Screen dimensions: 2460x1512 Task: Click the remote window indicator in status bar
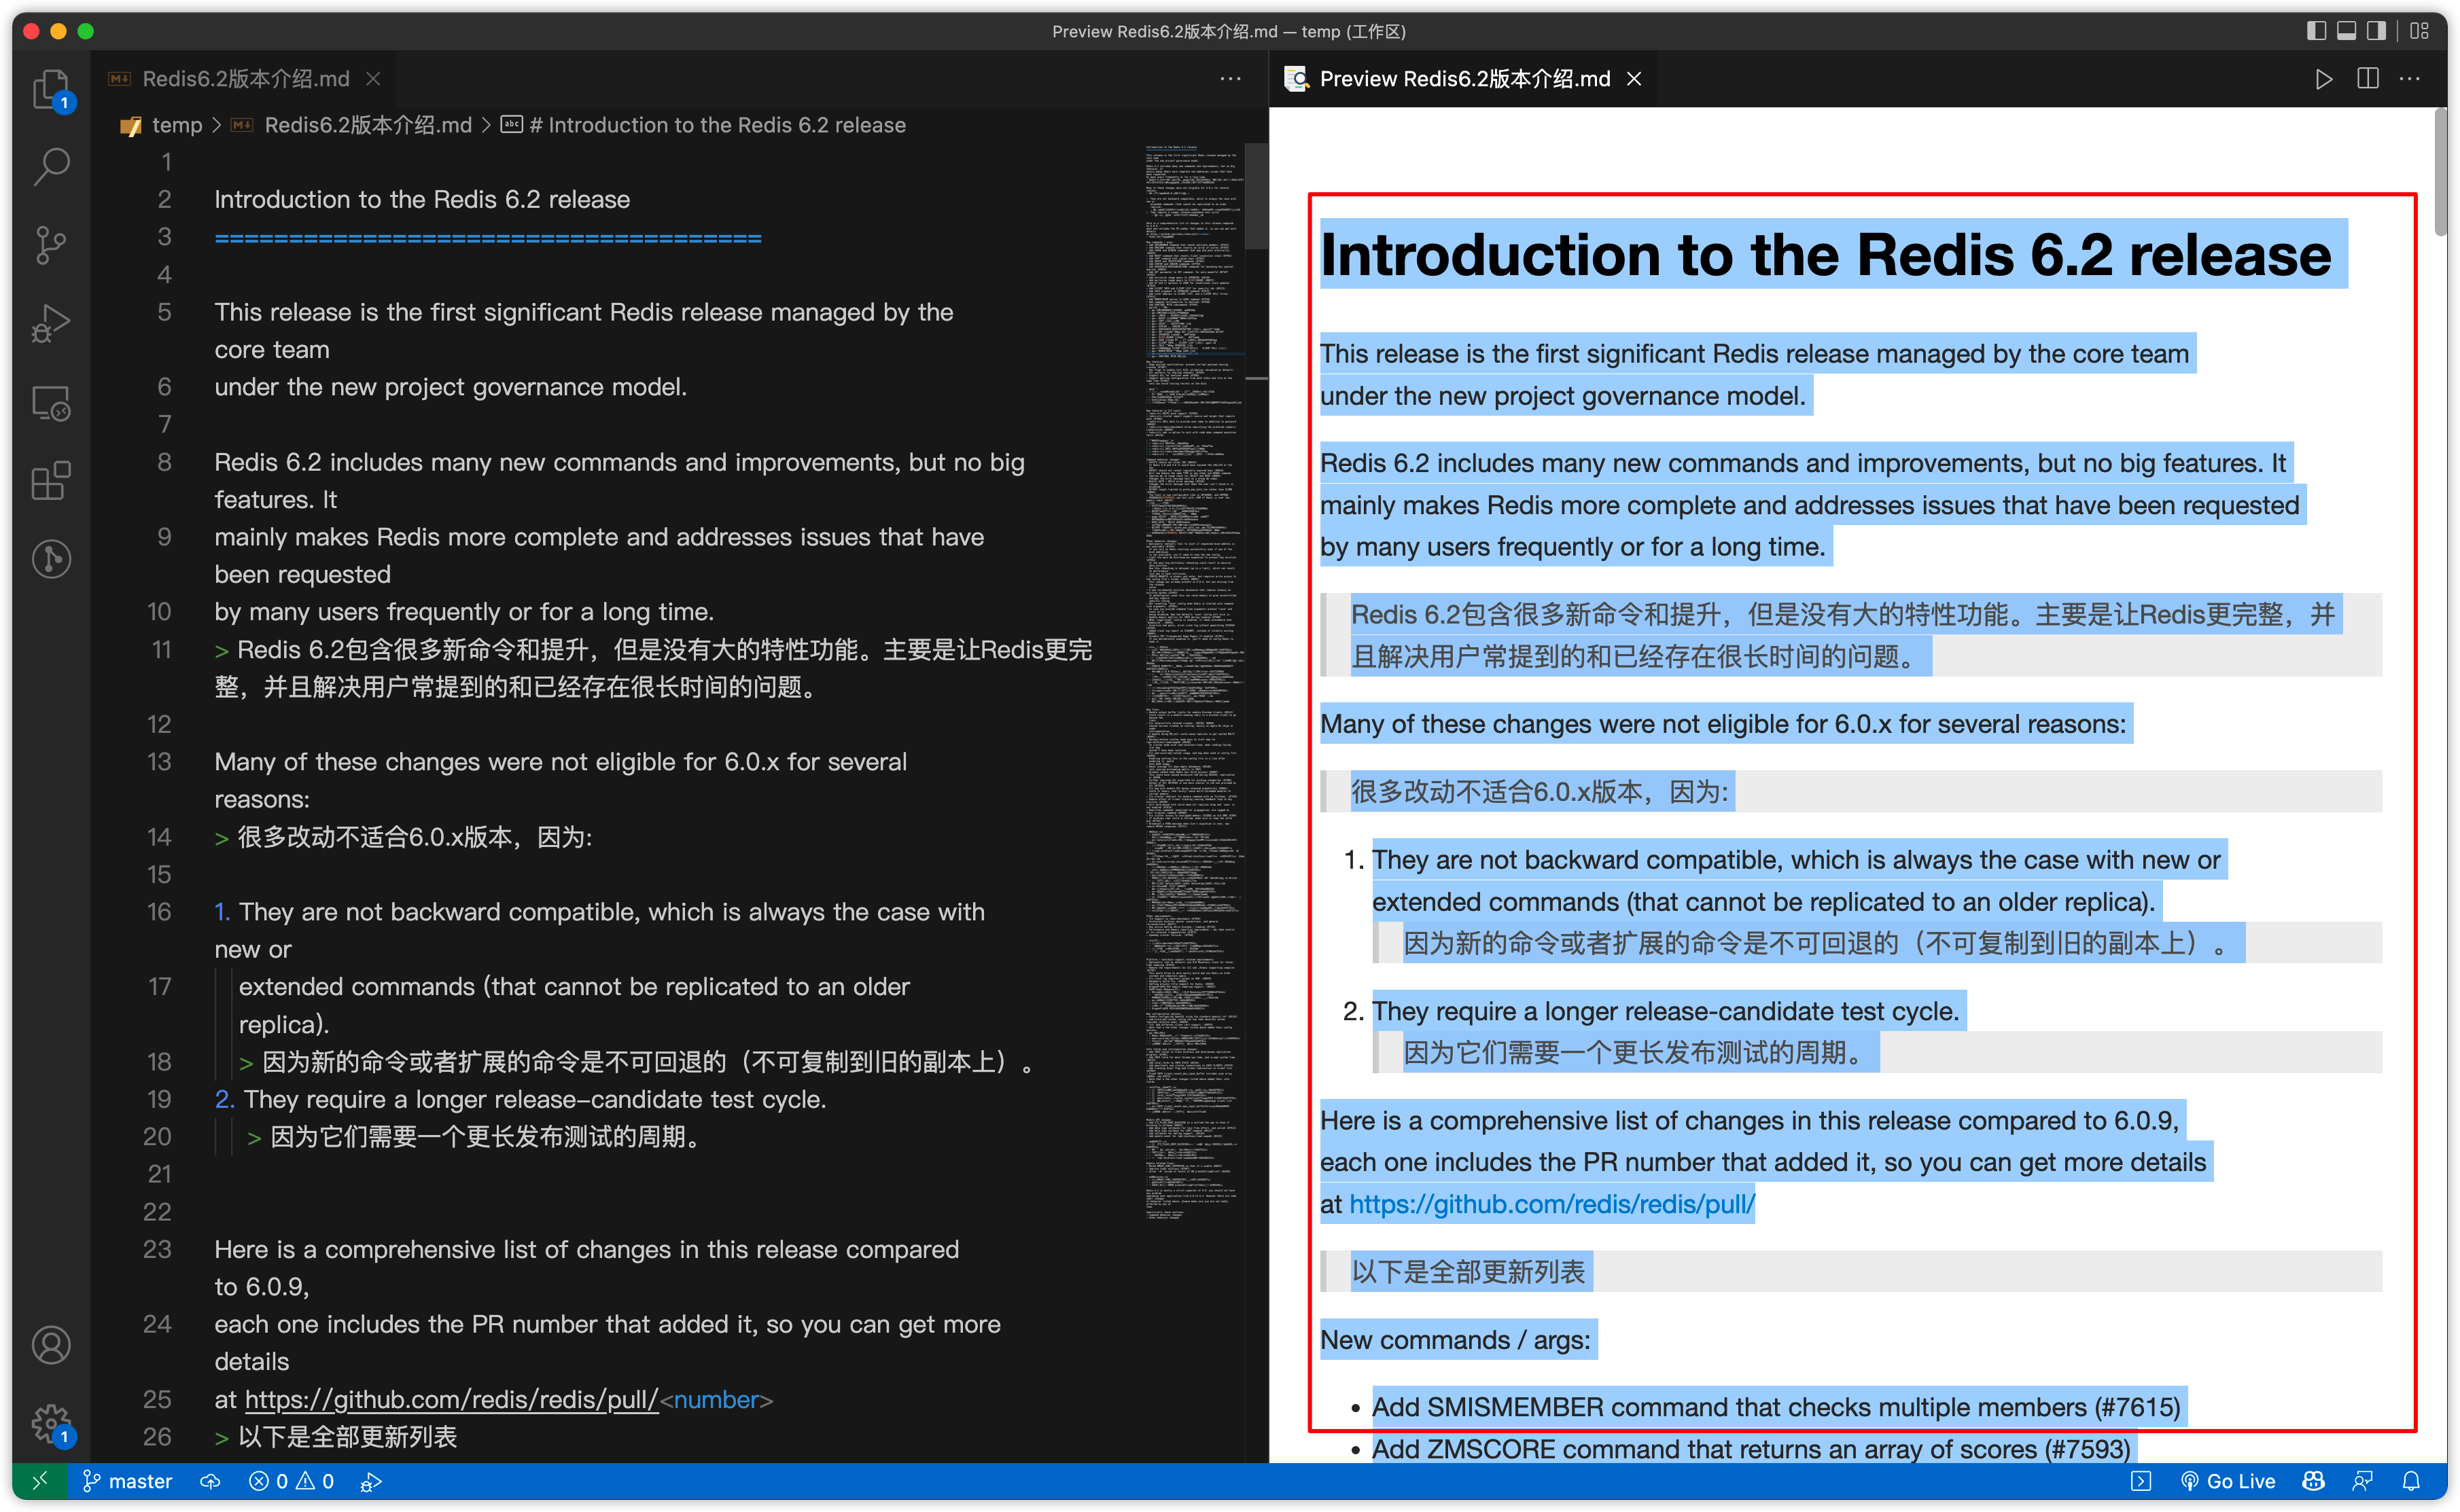(x=40, y=1481)
